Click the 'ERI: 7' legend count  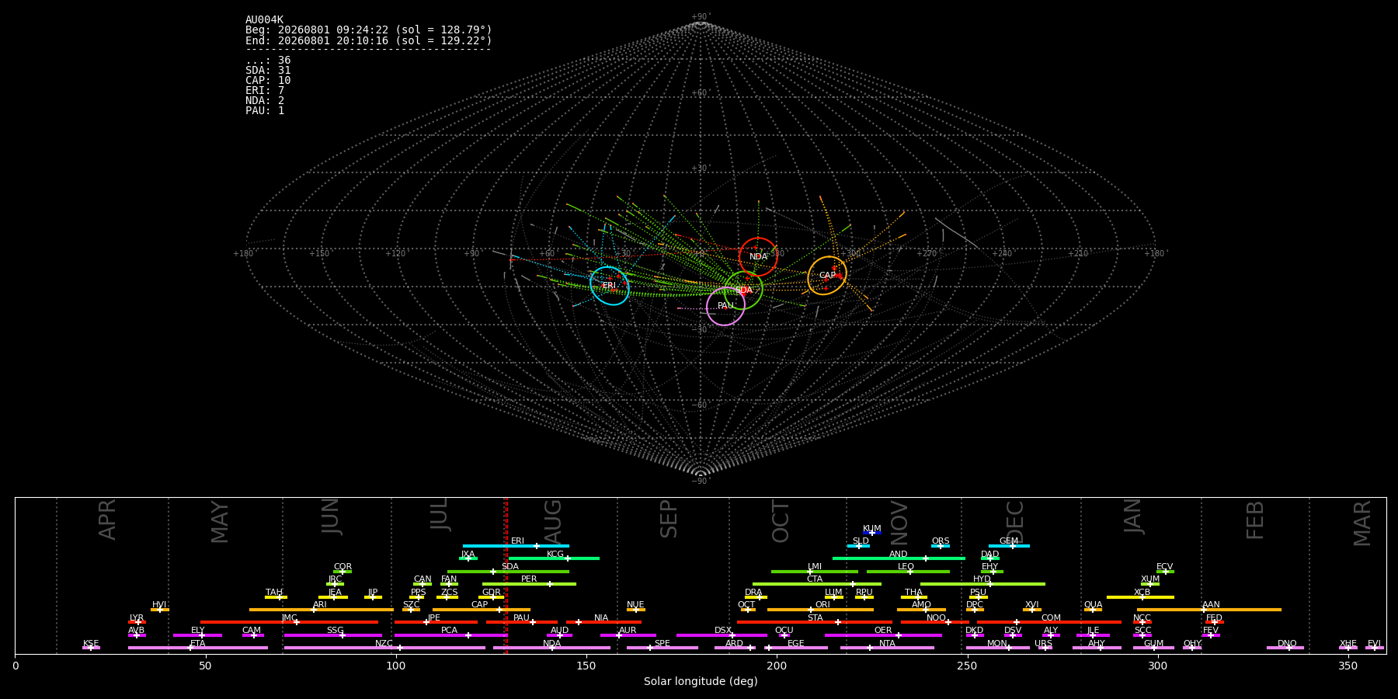(265, 91)
